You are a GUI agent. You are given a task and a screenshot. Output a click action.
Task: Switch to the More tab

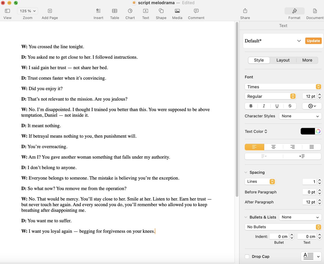click(x=307, y=60)
